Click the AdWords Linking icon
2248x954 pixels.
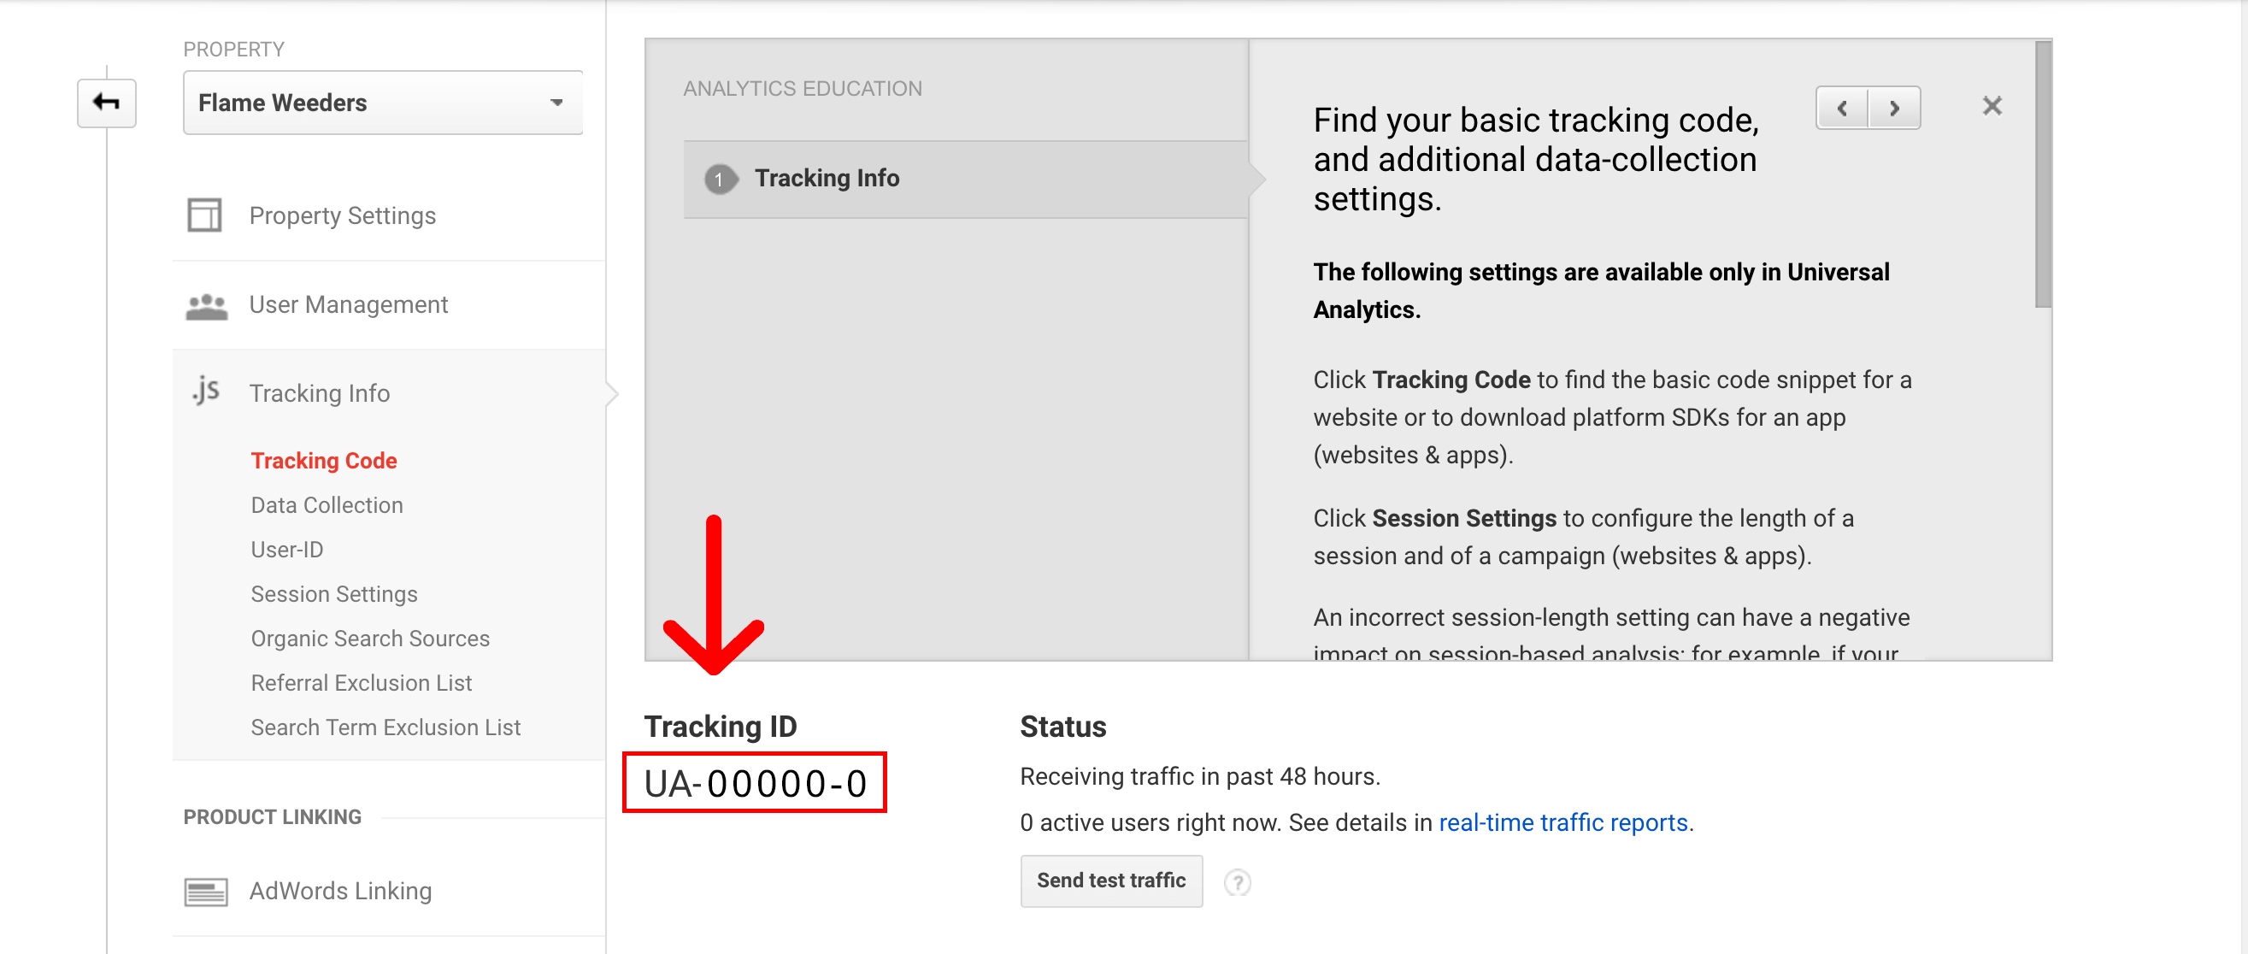206,891
